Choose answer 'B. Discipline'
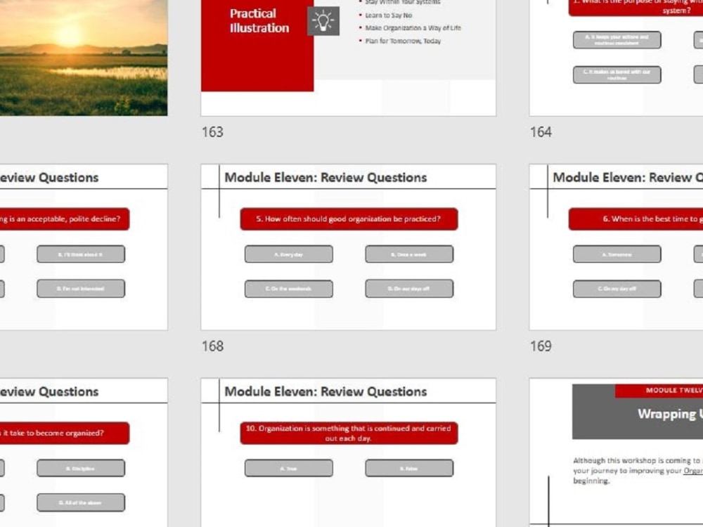 (x=81, y=468)
